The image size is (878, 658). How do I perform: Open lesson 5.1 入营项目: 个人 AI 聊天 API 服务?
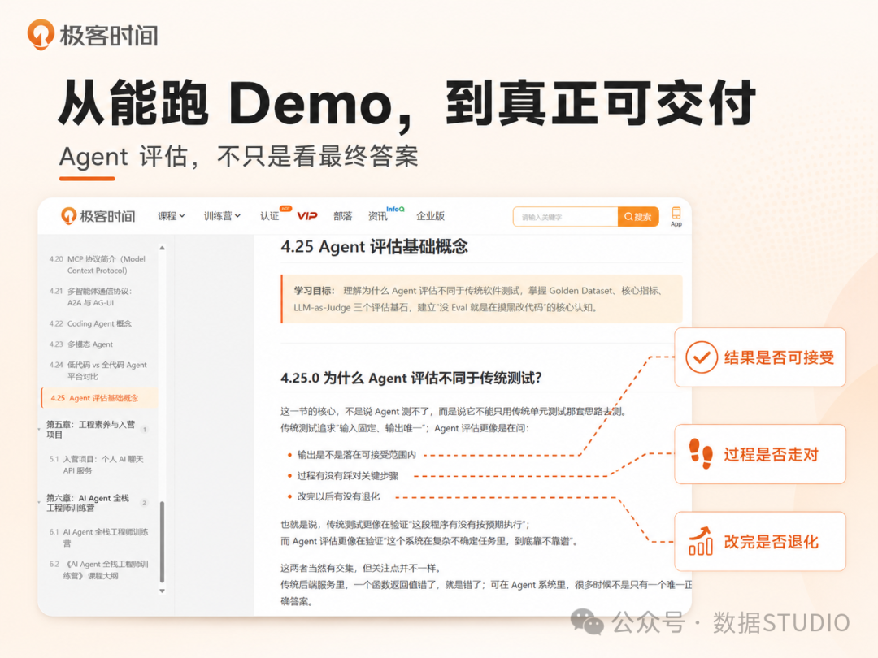coord(96,465)
